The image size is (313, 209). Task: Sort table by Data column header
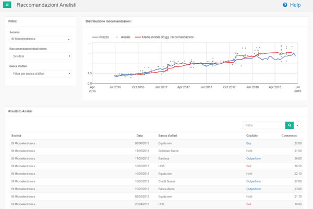pos(139,135)
